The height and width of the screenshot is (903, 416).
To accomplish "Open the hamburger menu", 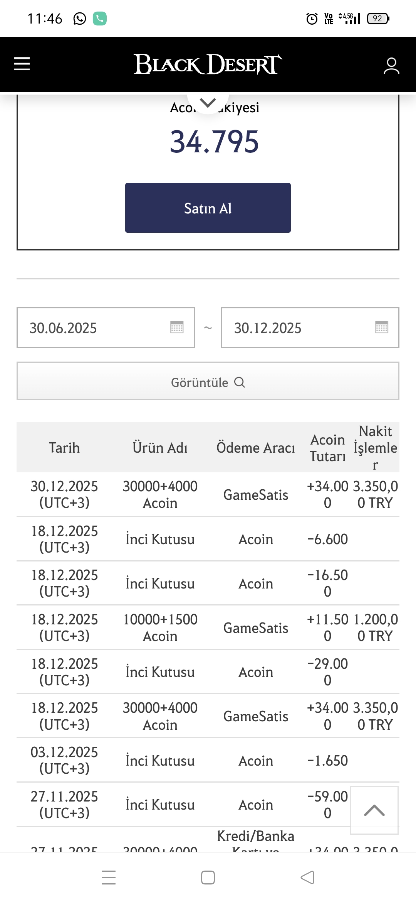I will coord(22,64).
